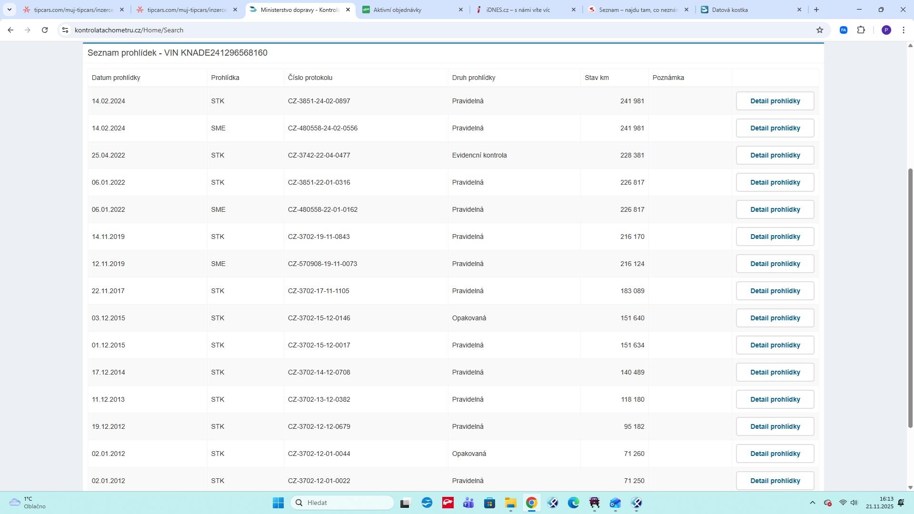Open a new tab with the plus icon
Image resolution: width=914 pixels, height=514 pixels.
point(816,10)
